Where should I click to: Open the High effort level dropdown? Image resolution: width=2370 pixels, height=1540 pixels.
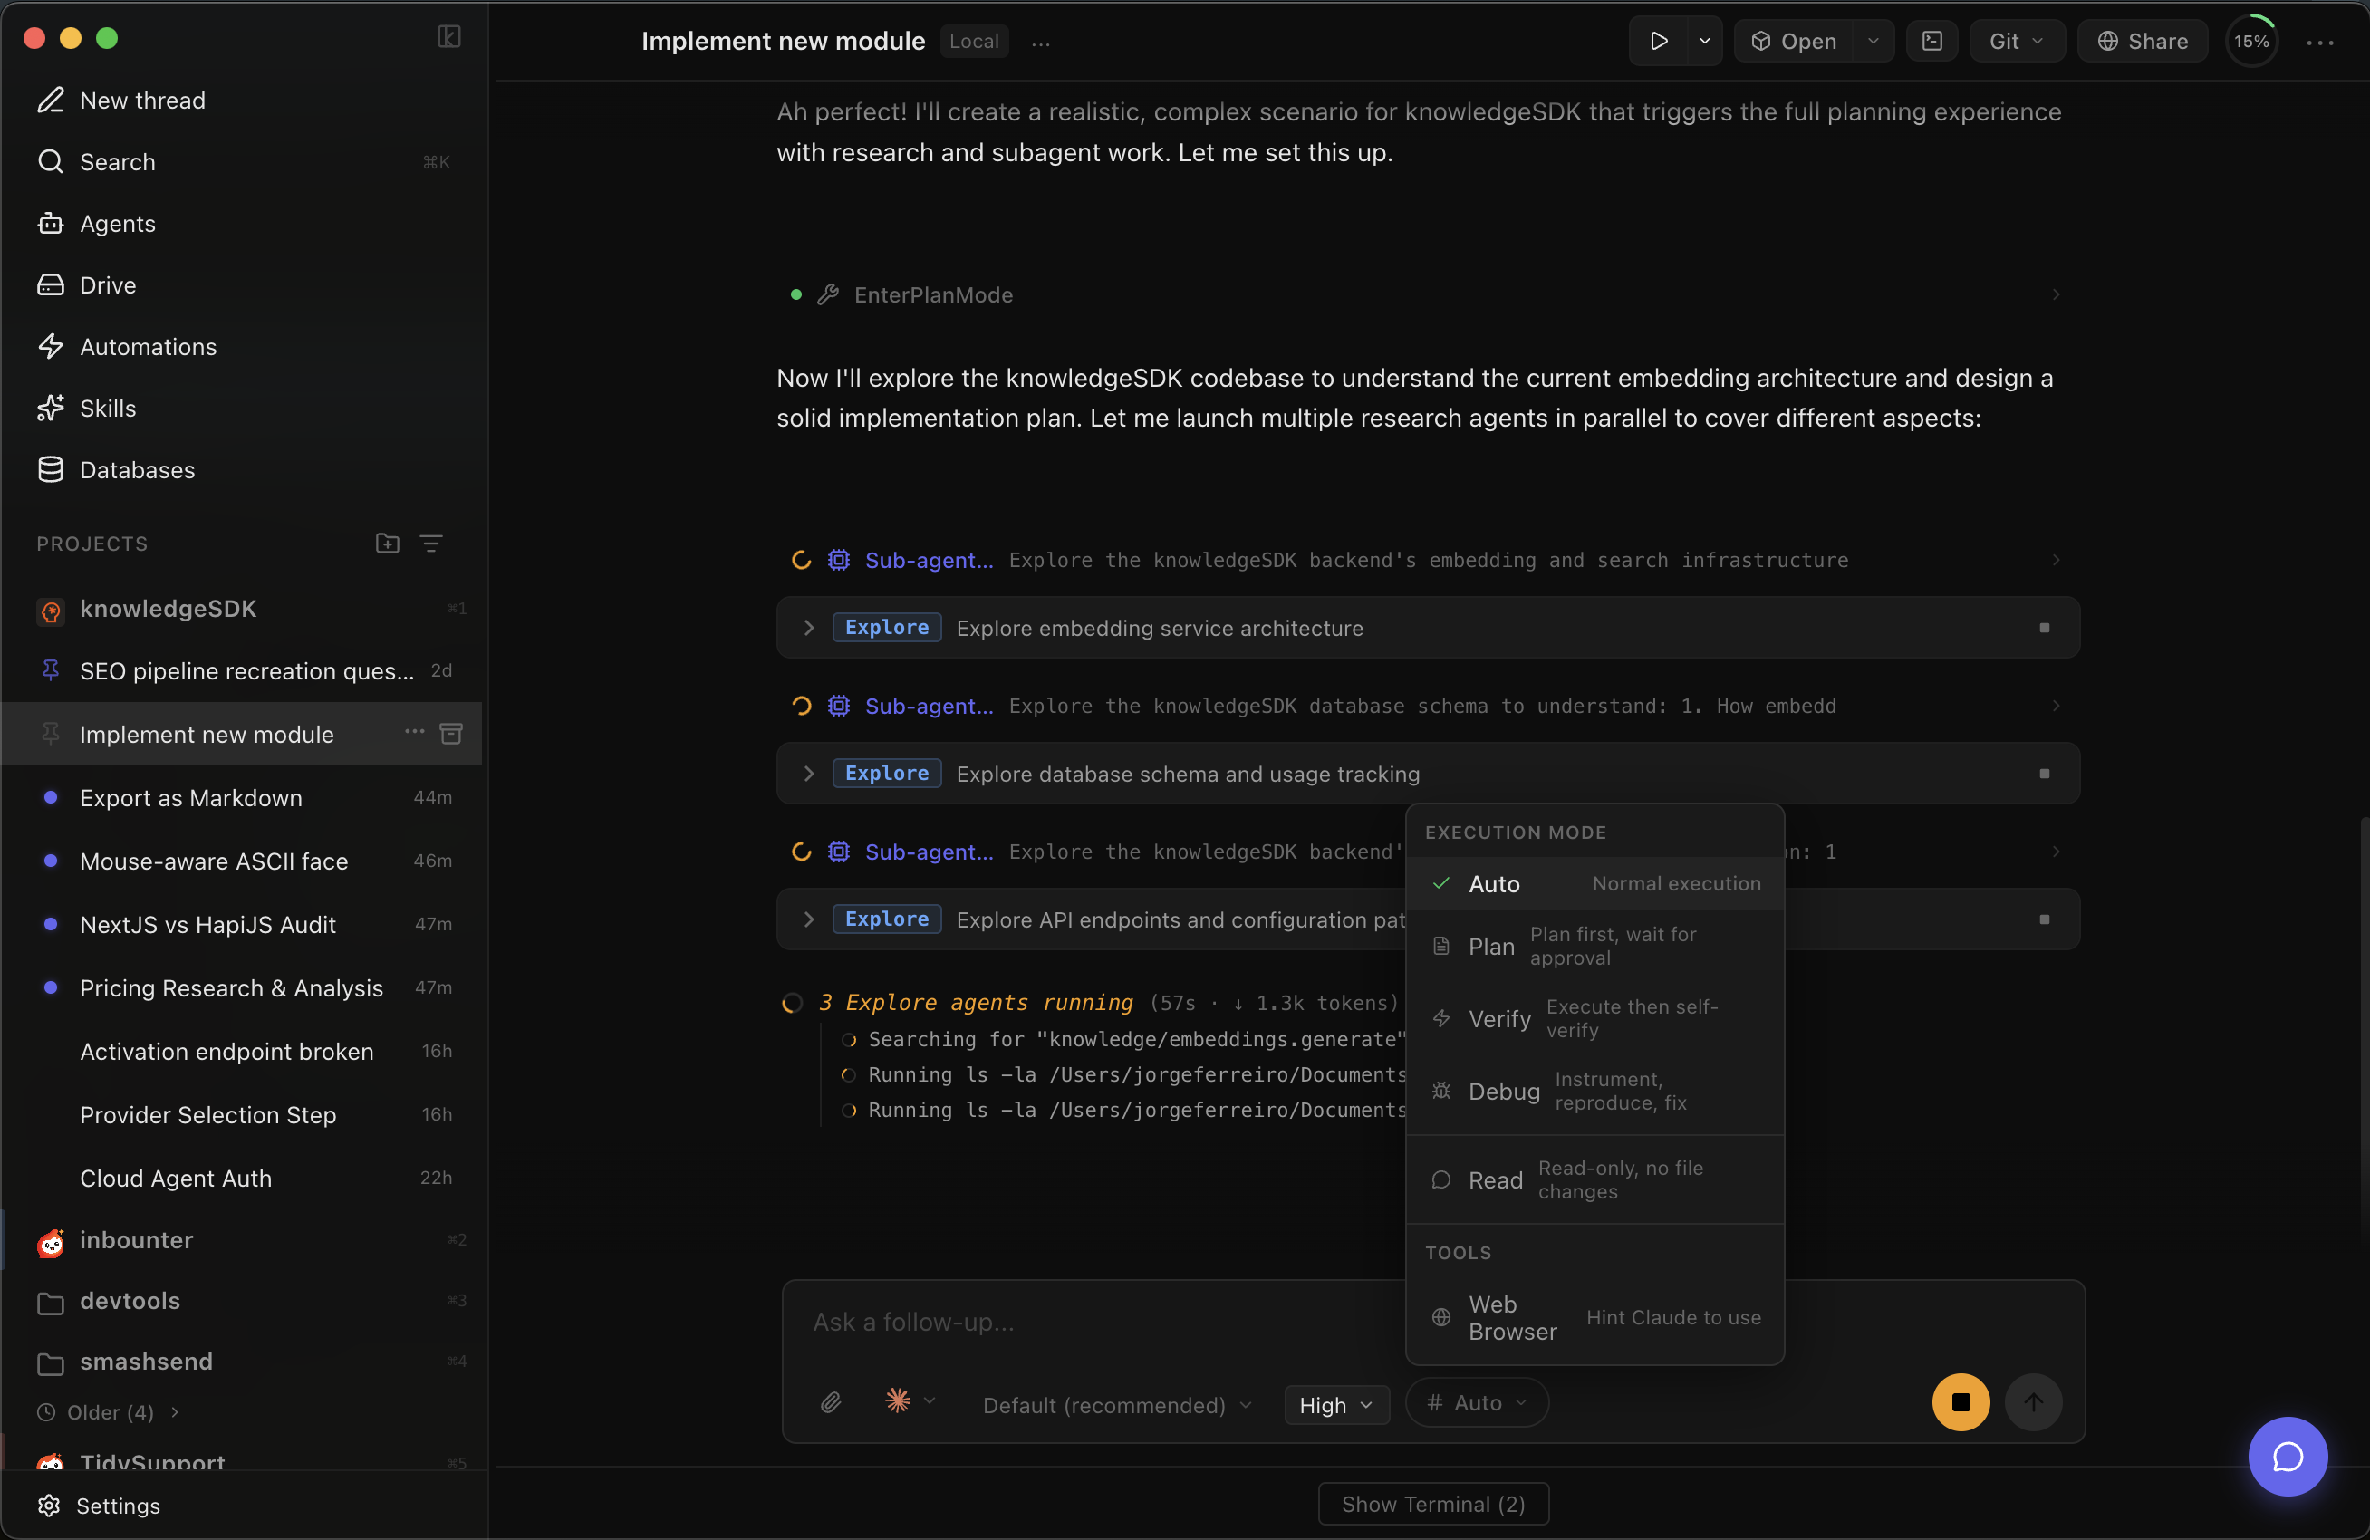tap(1335, 1405)
